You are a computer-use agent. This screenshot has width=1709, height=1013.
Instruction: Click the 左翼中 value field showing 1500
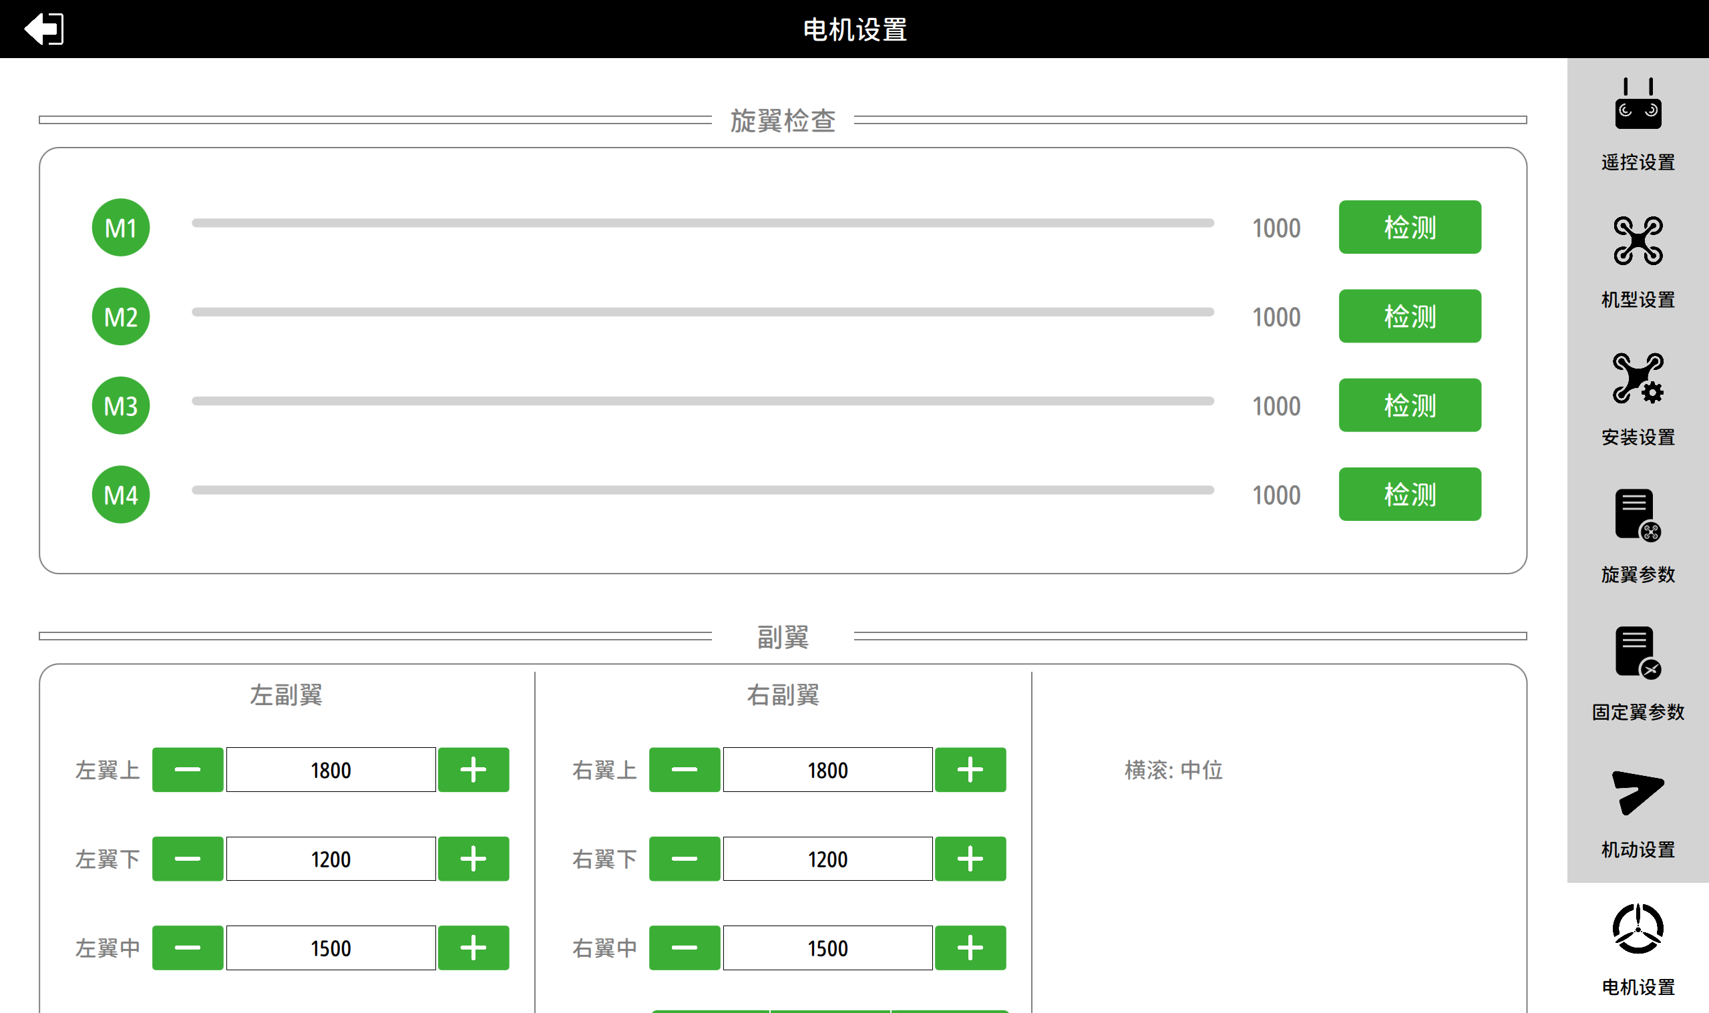331,948
